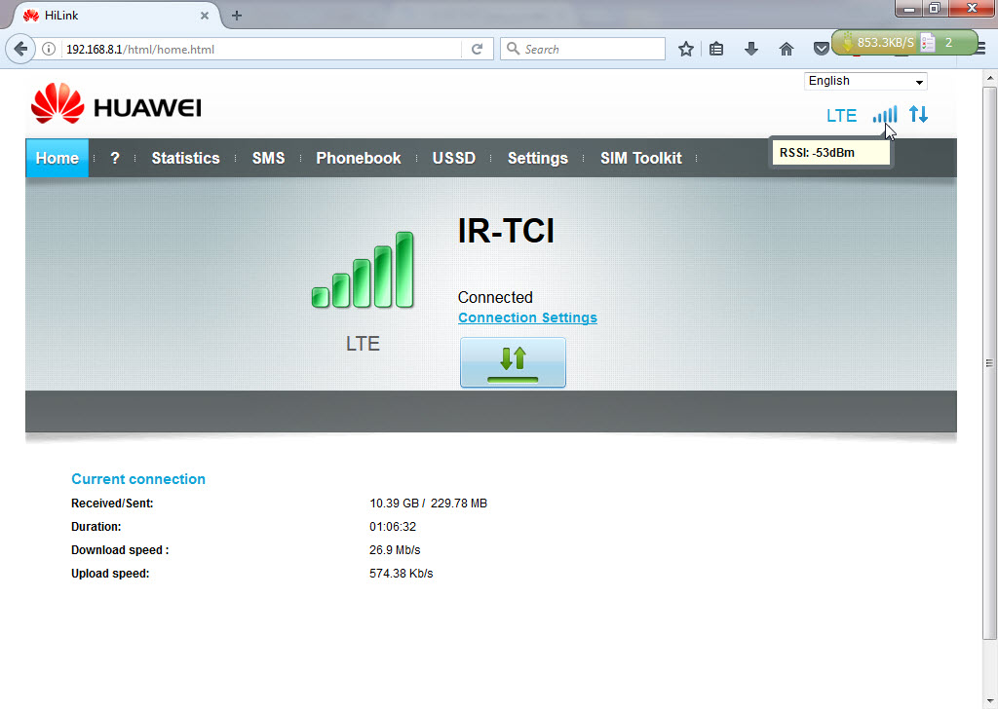Image resolution: width=998 pixels, height=709 pixels.
Task: Click the vertical scrollbar thumb
Action: [x=990, y=363]
